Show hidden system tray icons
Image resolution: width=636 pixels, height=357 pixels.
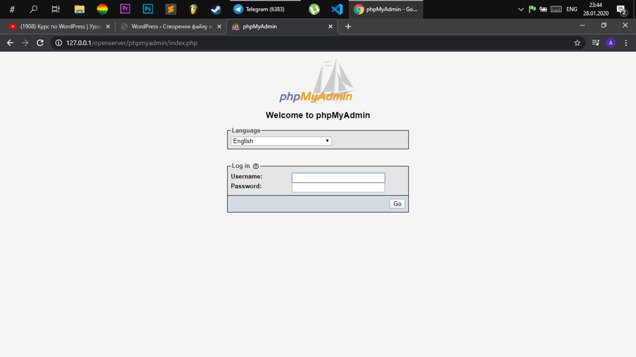point(521,9)
